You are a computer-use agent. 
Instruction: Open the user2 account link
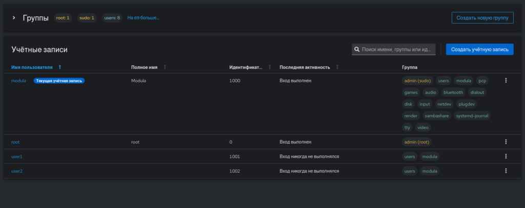(17, 171)
